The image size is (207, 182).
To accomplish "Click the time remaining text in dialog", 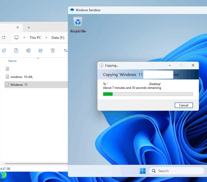I will (132, 88).
